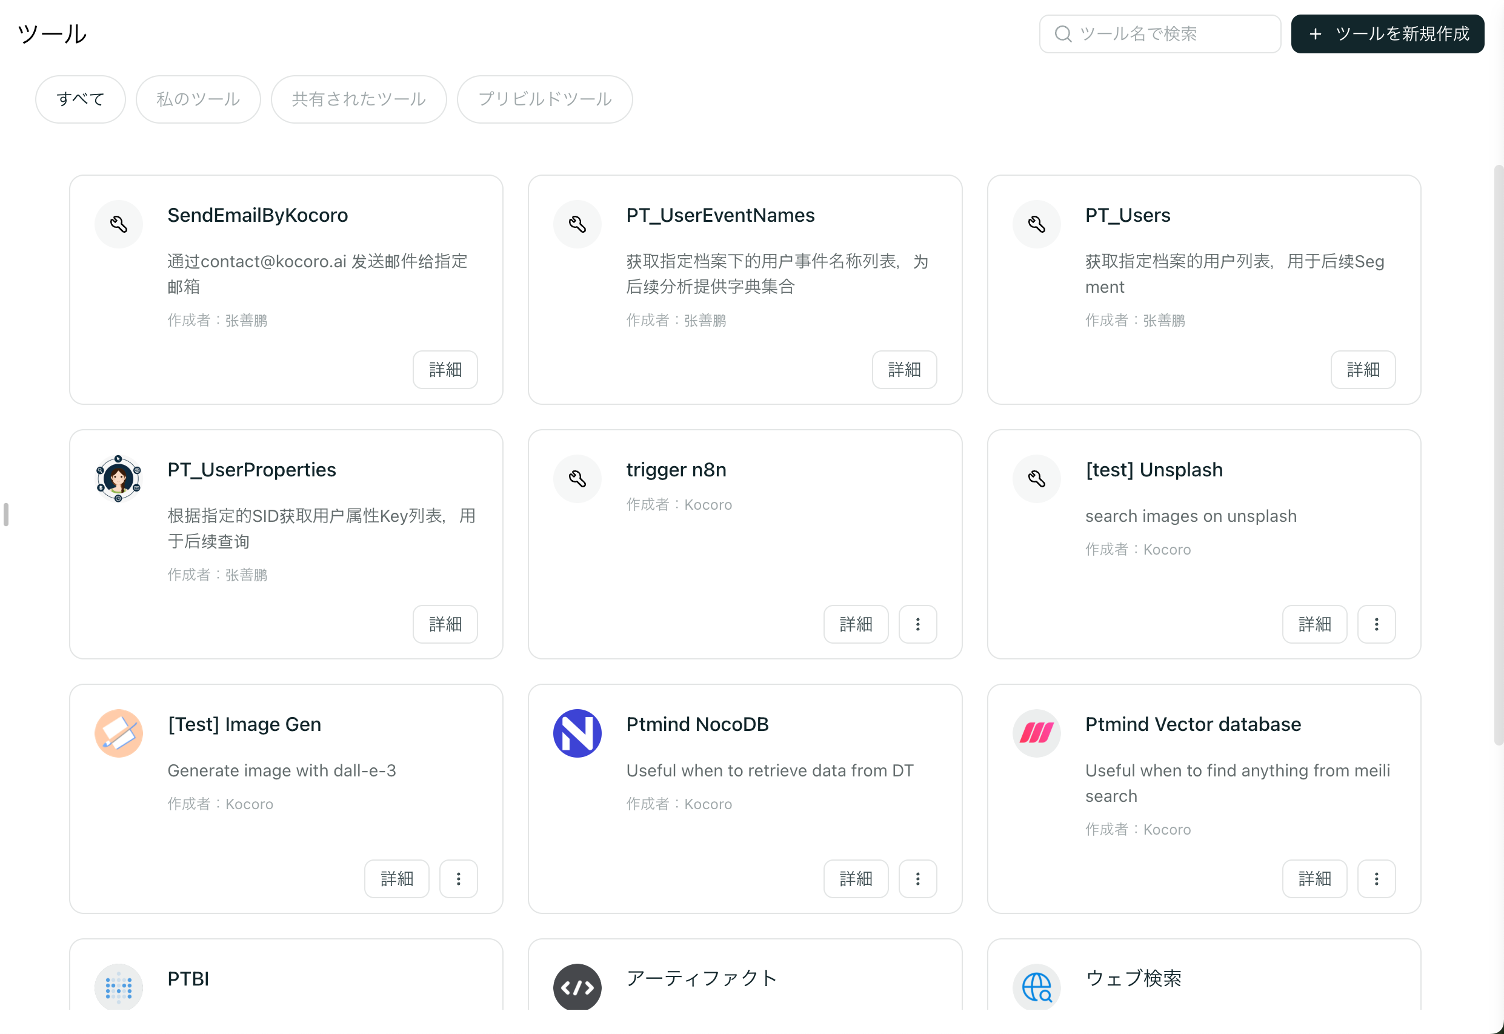
Task: Switch to 共有されたツール tab
Action: pos(359,99)
